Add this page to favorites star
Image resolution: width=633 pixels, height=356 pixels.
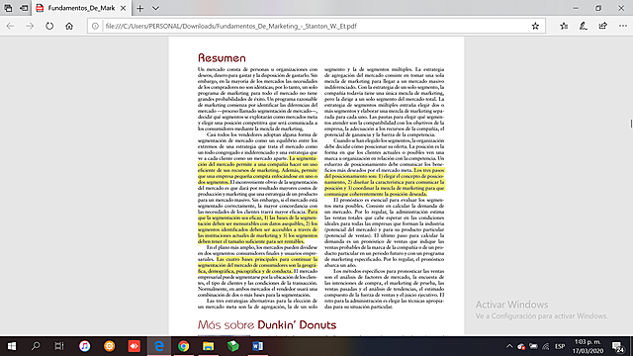click(535, 27)
